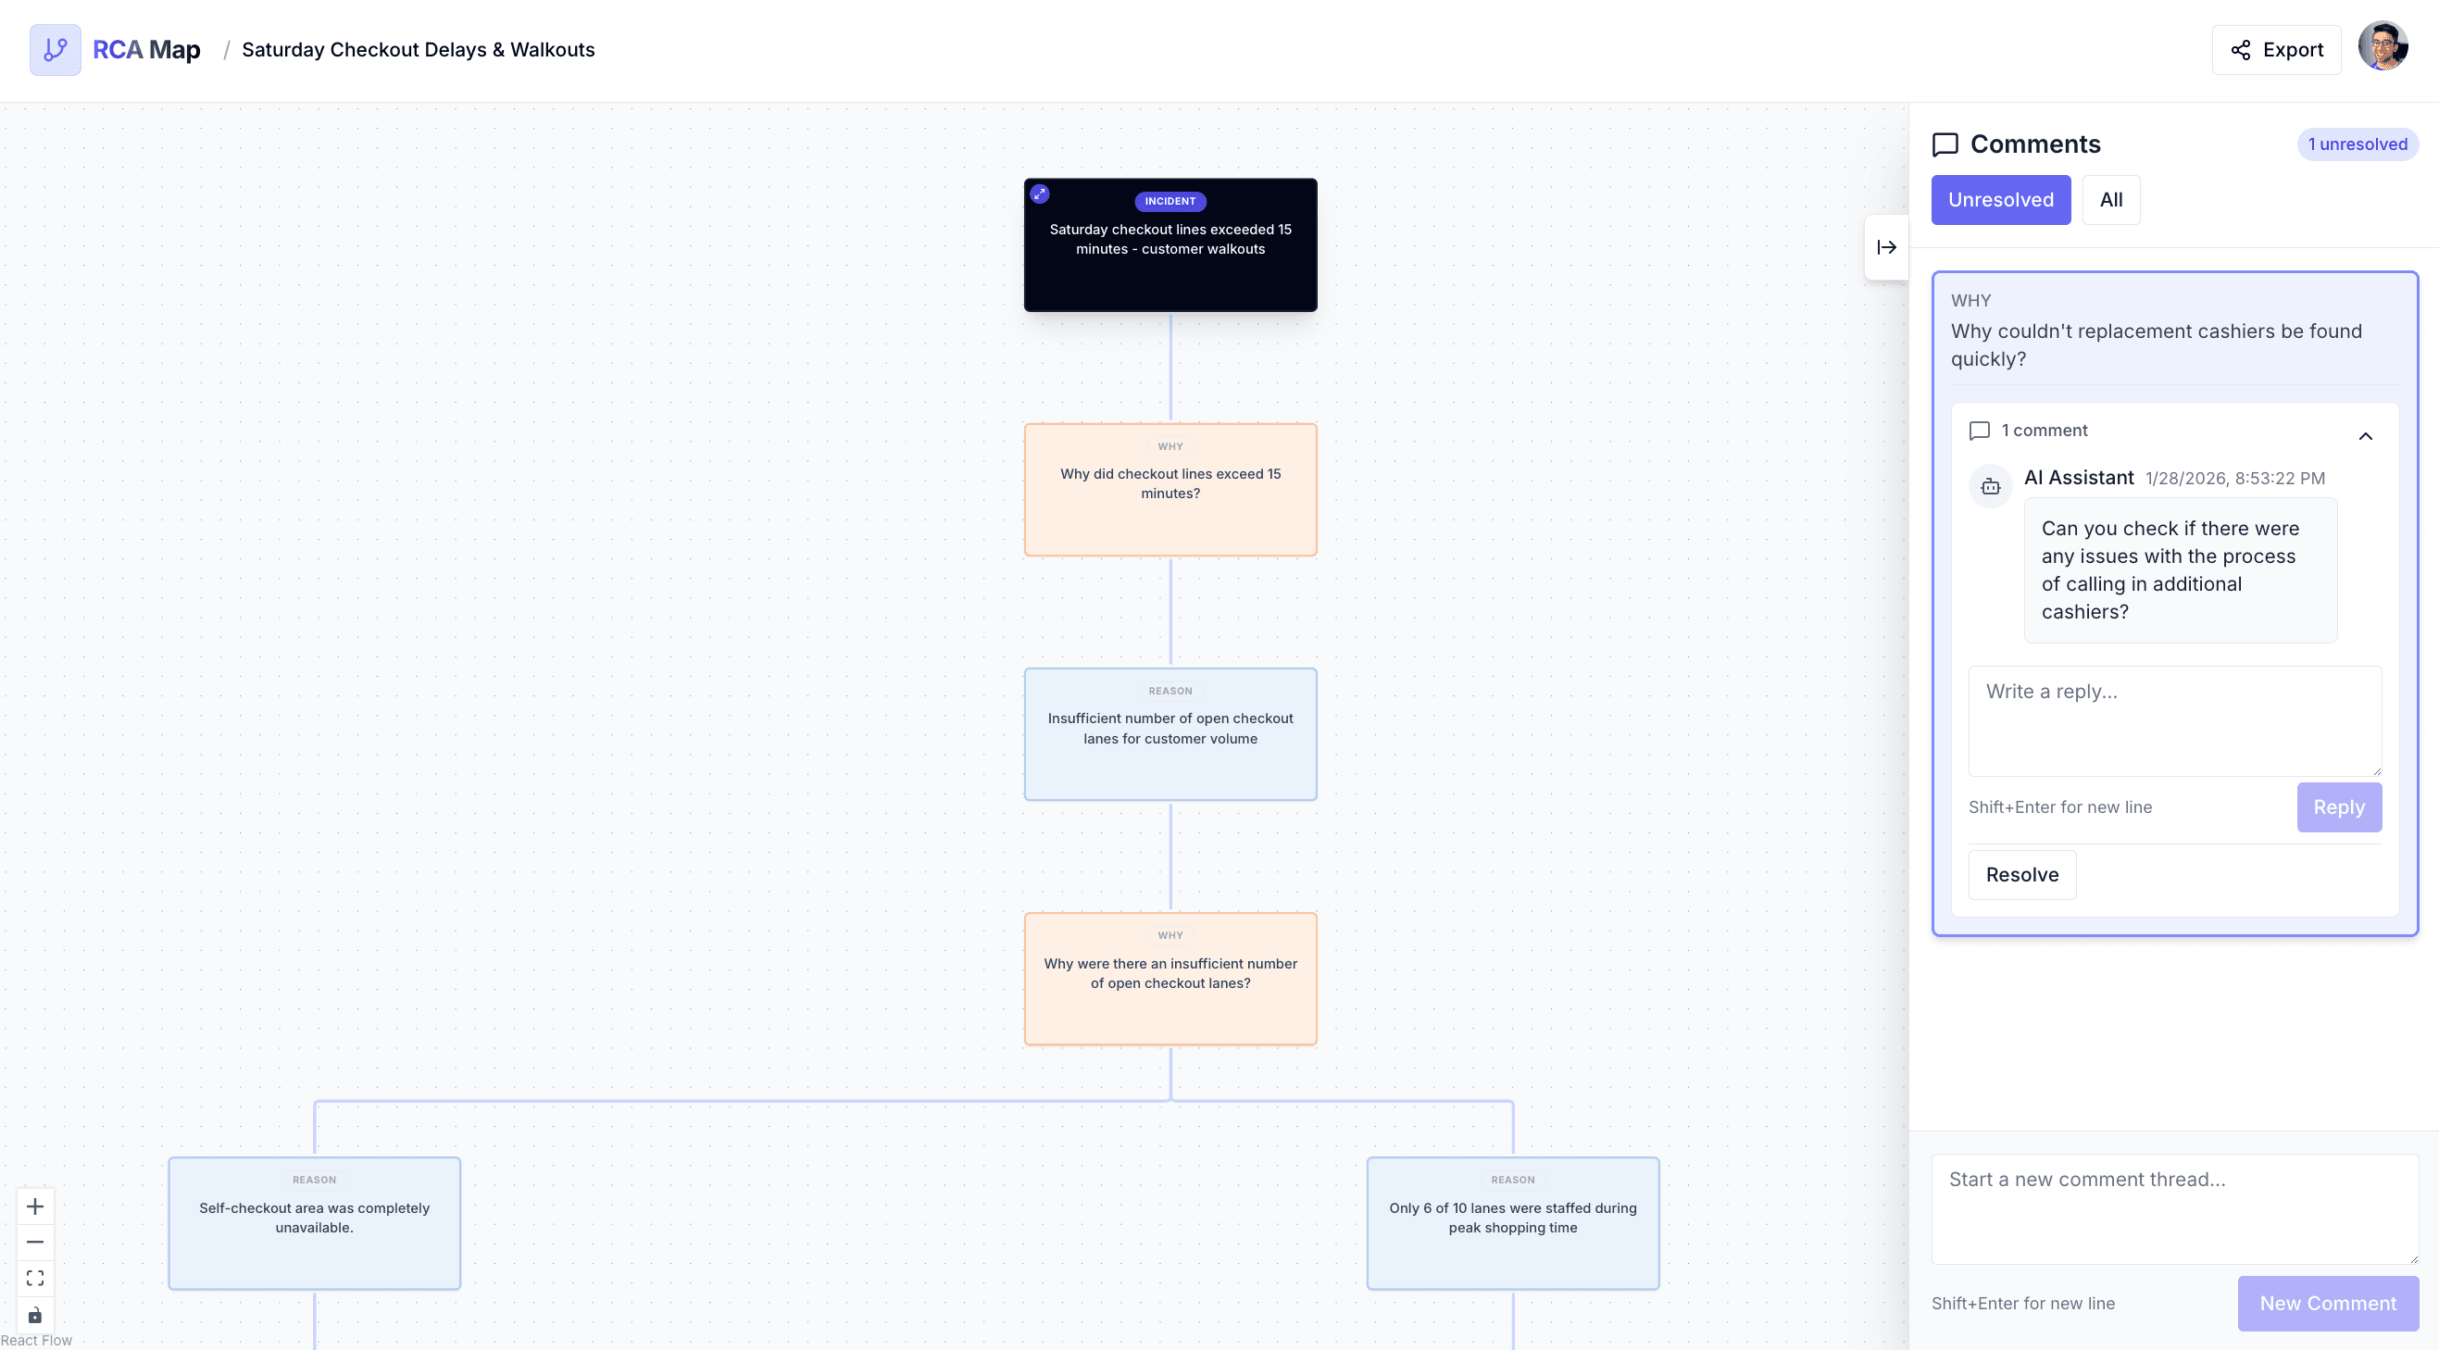
Task: Switch to the All comments tab
Action: 2110,200
